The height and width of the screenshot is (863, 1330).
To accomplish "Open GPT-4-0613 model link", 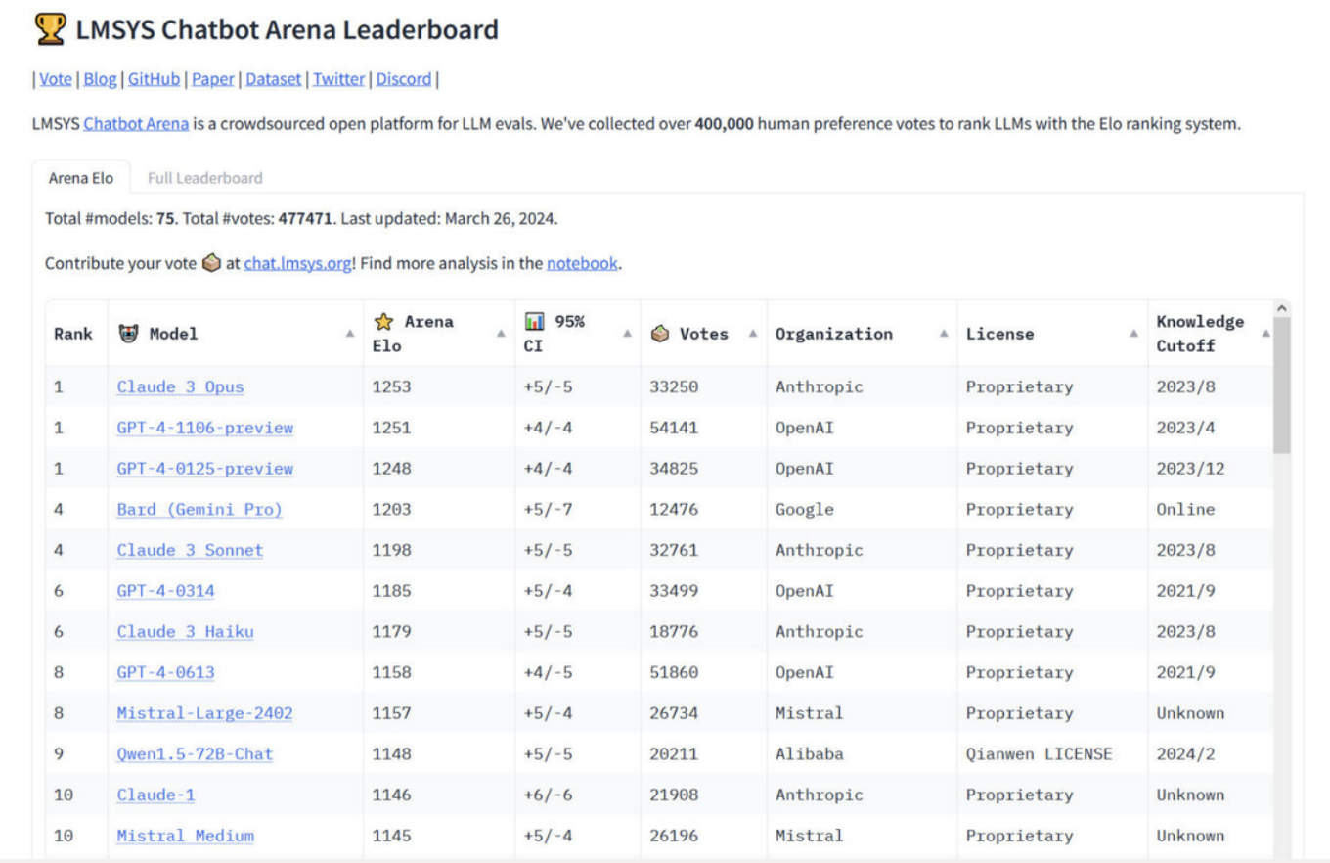I will pyautogui.click(x=165, y=672).
